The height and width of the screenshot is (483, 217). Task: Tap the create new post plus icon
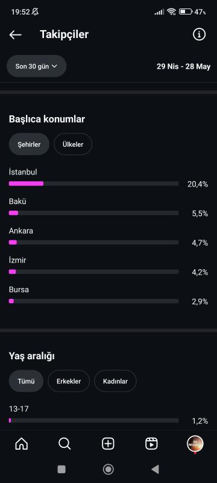tap(108, 444)
